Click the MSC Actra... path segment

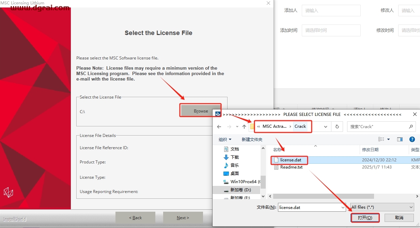275,126
